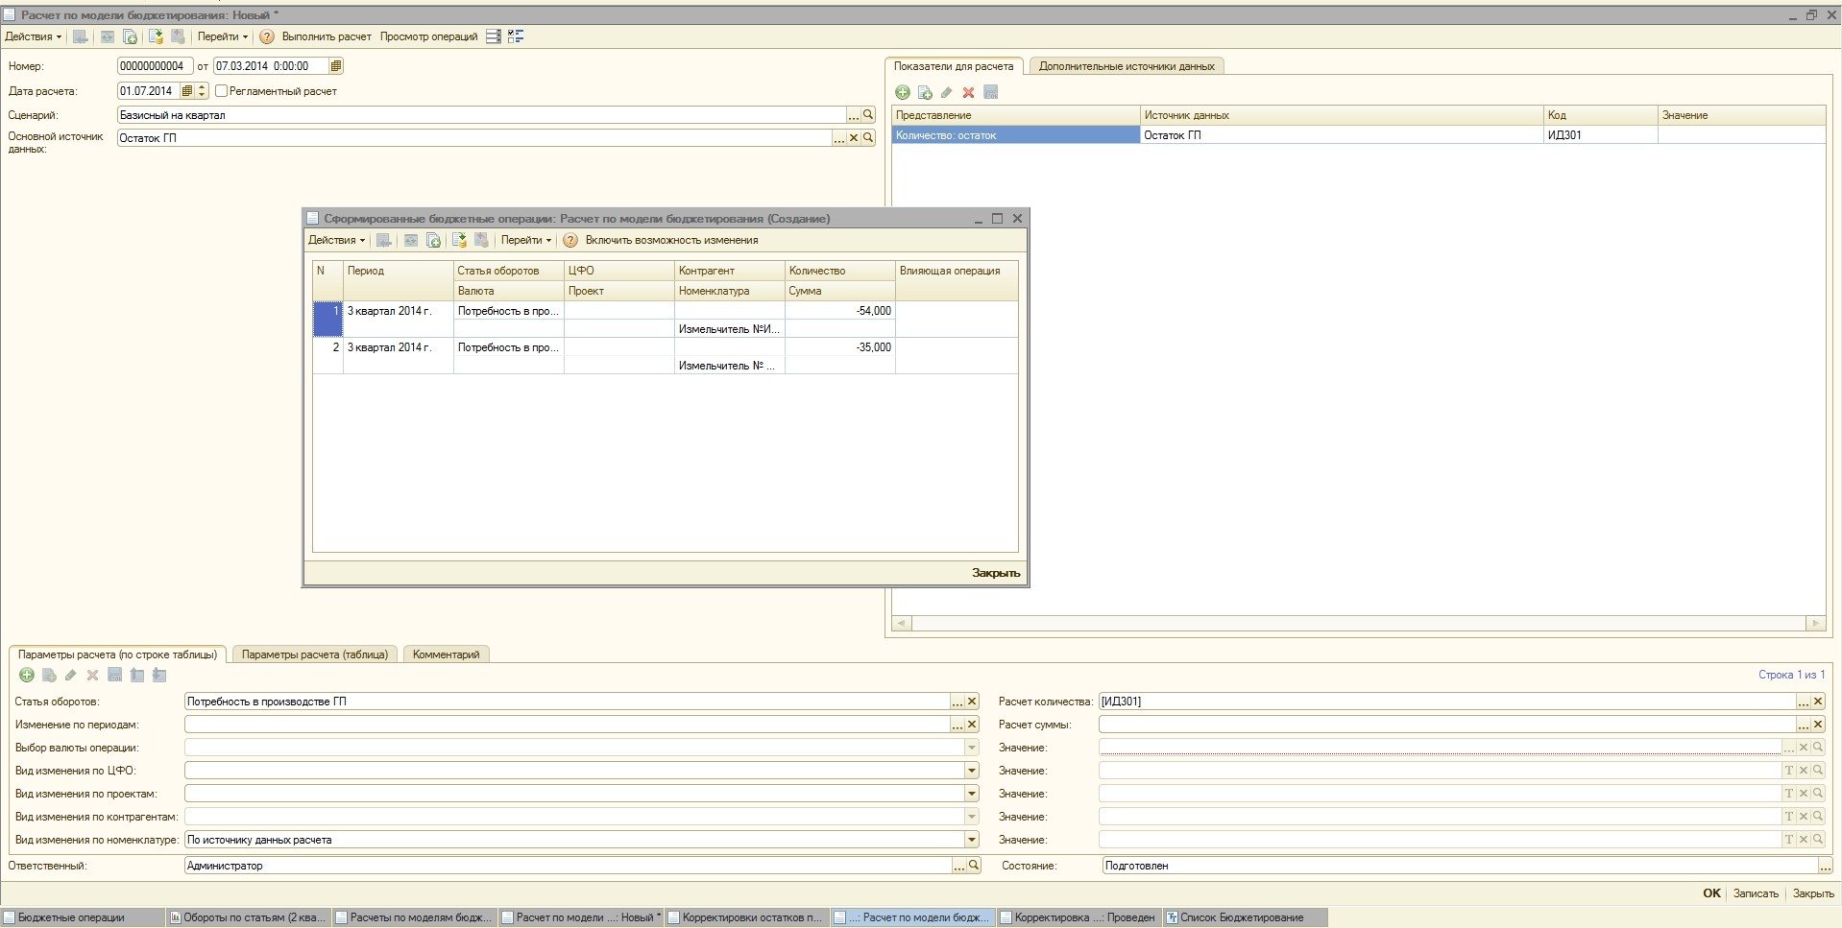Add a new indicator row with green plus
Screen dimensions: 1842x928
902,93
